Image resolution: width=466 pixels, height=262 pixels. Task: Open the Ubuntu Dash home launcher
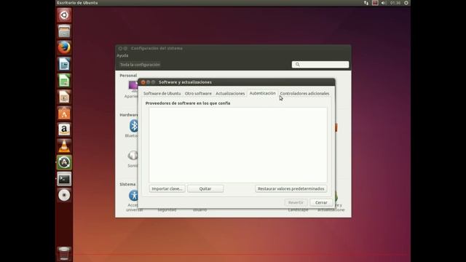[x=64, y=15]
